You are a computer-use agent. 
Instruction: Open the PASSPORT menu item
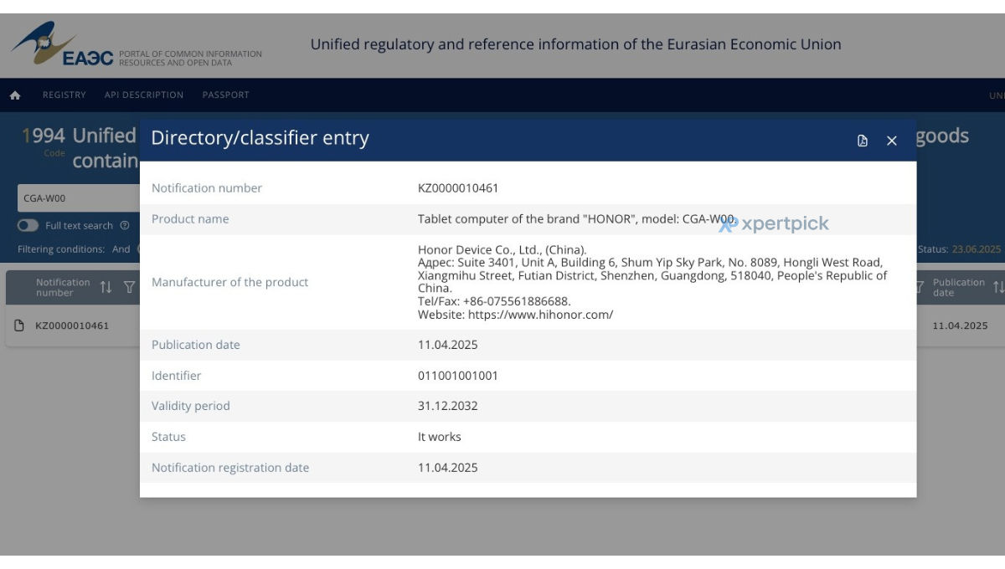[x=226, y=95]
